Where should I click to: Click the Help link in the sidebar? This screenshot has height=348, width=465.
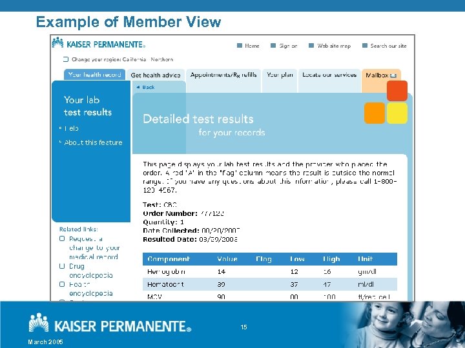72,128
